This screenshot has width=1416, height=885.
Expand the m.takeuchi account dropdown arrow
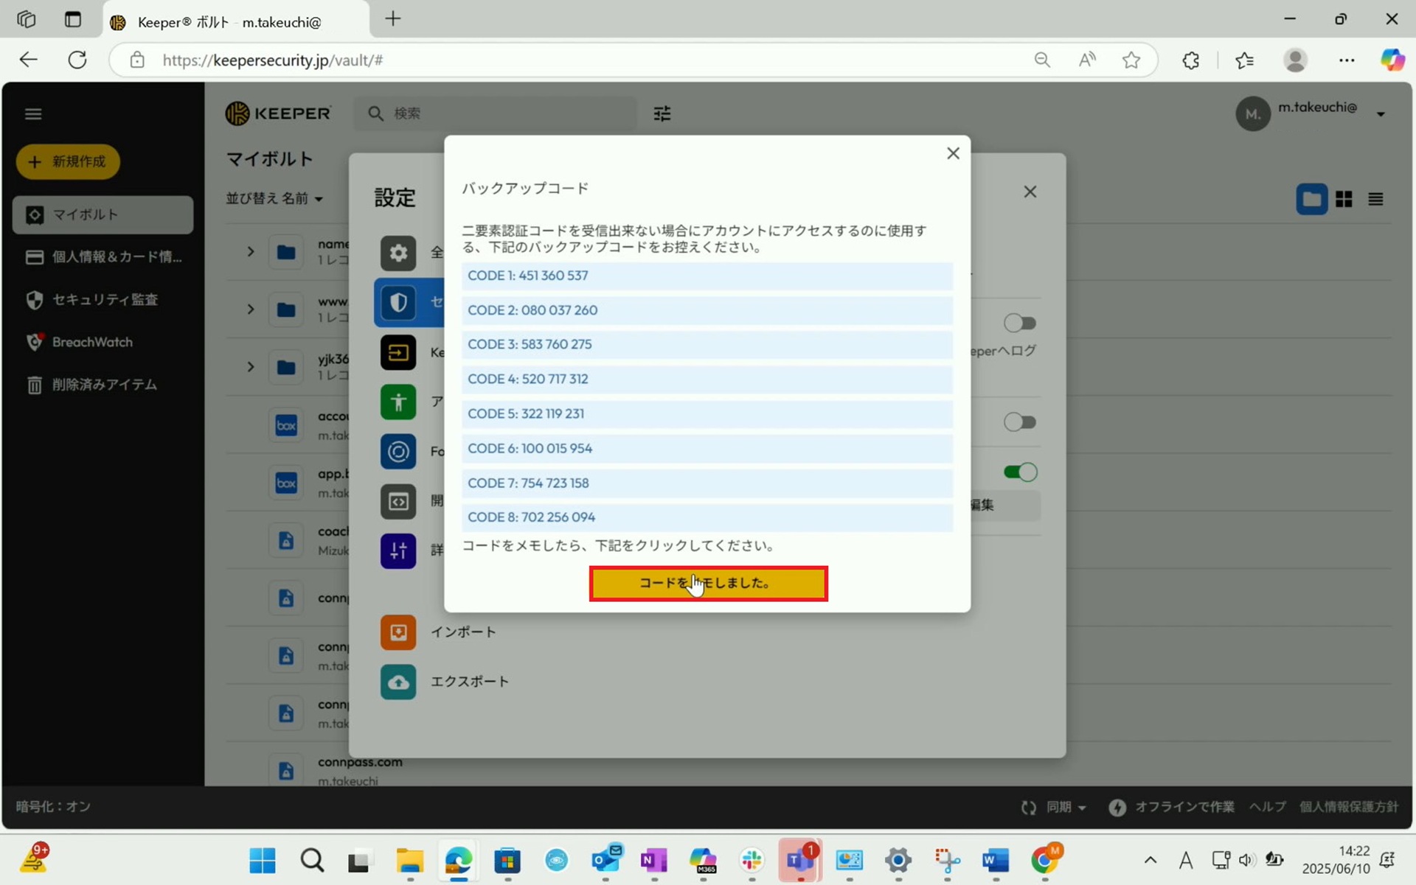click(x=1381, y=114)
